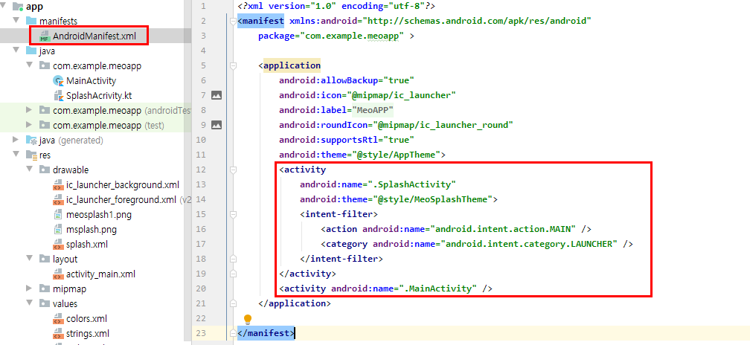Open activity_main.xml layout

point(100,274)
